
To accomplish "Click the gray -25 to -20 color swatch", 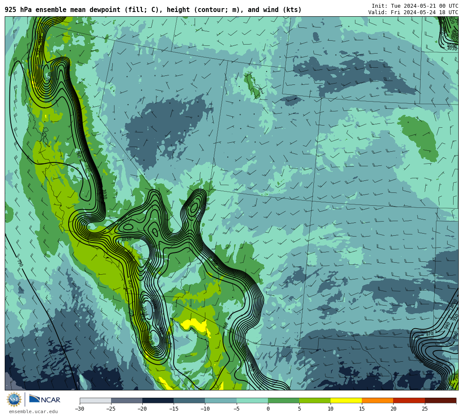I will tap(126, 400).
